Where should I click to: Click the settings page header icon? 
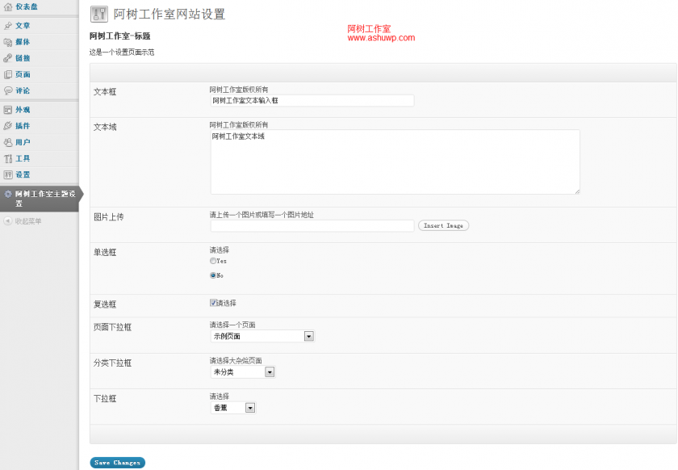click(99, 14)
